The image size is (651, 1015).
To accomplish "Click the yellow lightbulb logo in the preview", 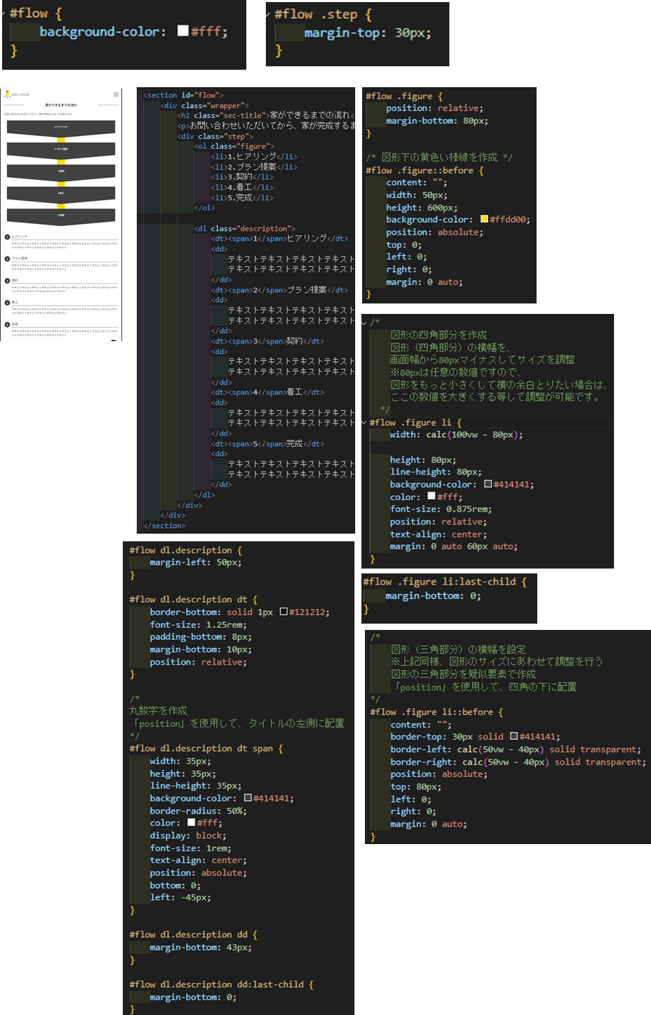I will [x=7, y=94].
